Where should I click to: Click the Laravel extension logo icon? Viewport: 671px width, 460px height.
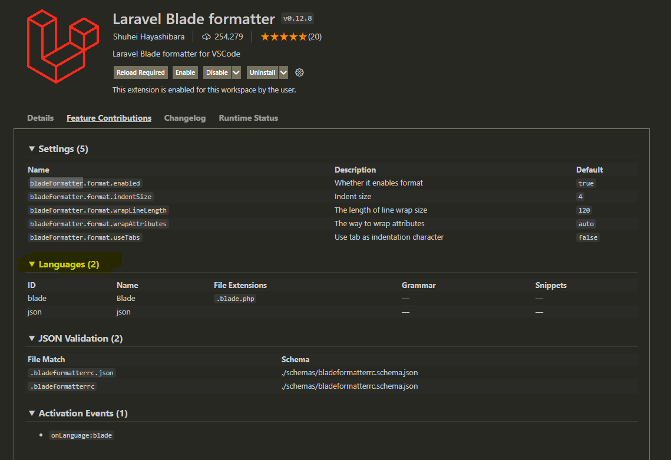(63, 46)
